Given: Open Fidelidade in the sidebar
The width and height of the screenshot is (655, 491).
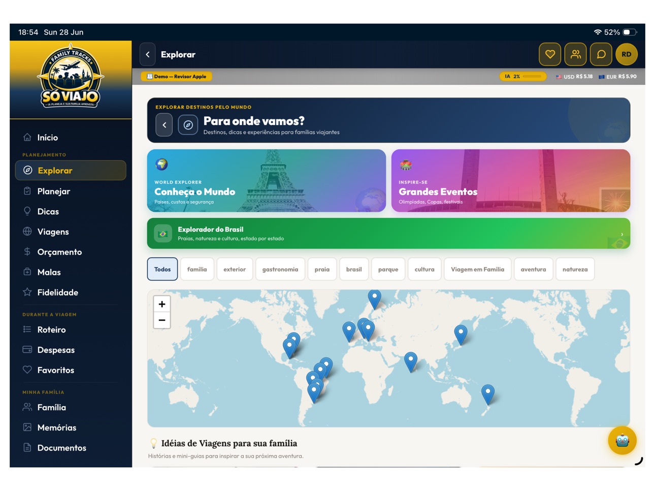Looking at the screenshot, I should [x=71, y=293].
